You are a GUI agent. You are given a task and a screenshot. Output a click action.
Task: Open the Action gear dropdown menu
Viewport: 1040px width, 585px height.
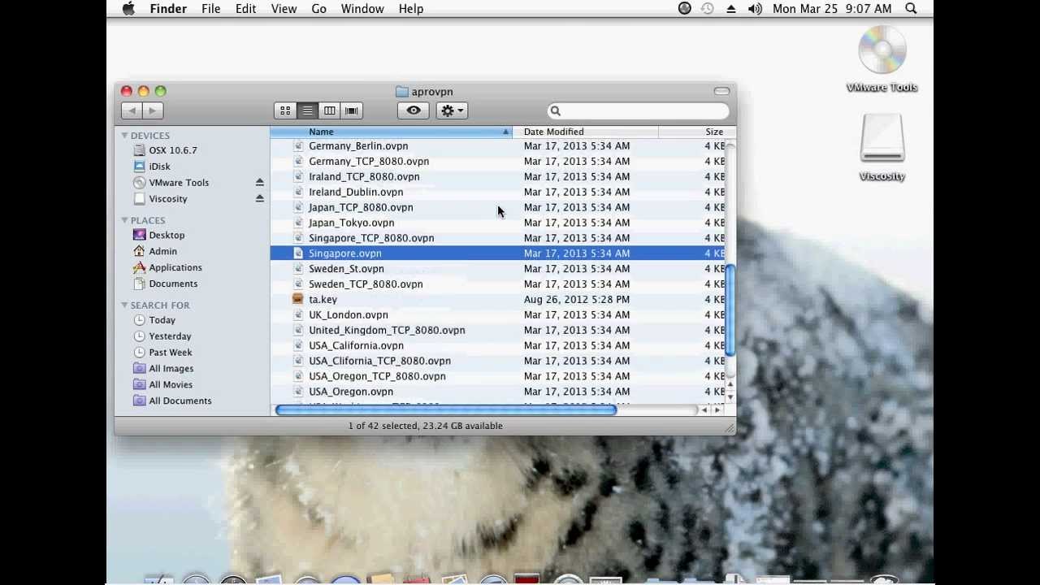coord(452,110)
